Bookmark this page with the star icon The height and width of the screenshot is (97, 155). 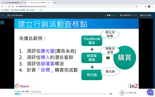click(136, 6)
